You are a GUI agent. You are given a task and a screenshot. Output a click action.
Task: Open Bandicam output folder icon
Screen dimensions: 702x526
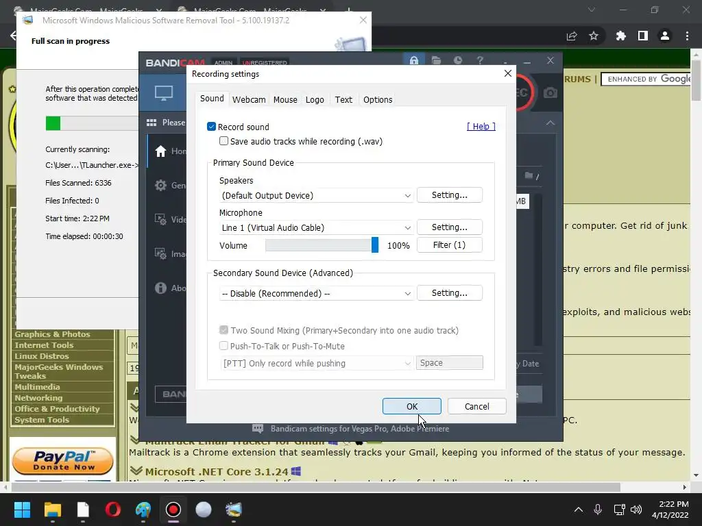(436, 60)
